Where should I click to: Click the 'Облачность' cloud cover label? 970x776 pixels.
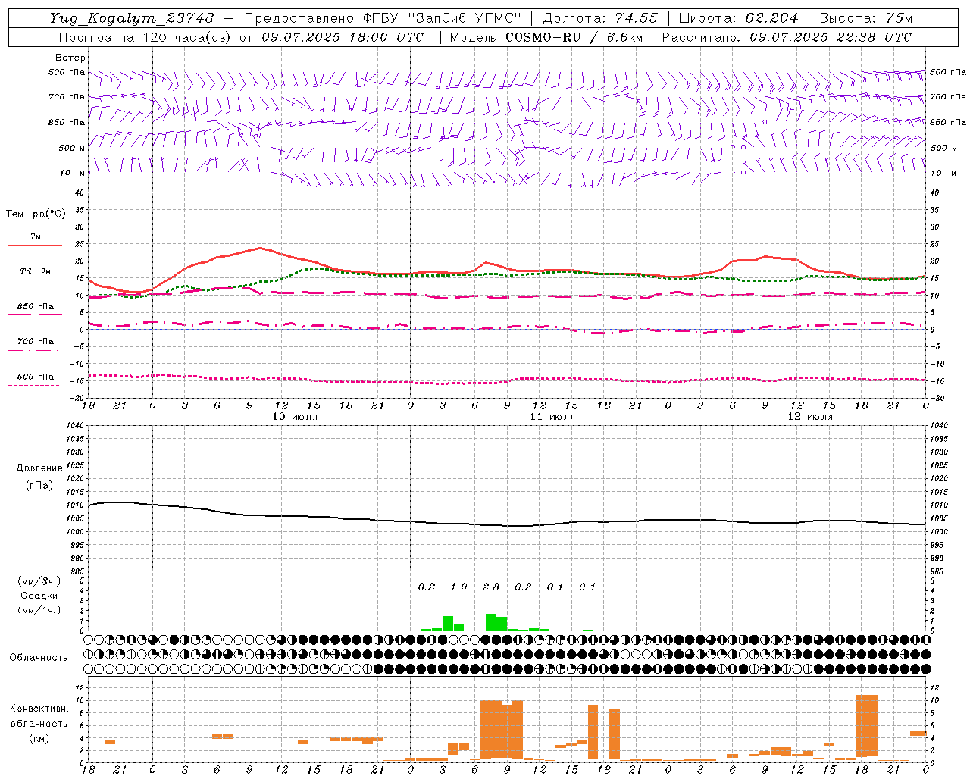point(39,657)
